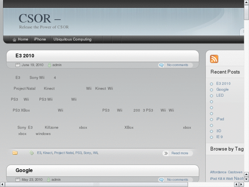
Task: Open the iPhone navigation menu item
Action: [x=40, y=39]
